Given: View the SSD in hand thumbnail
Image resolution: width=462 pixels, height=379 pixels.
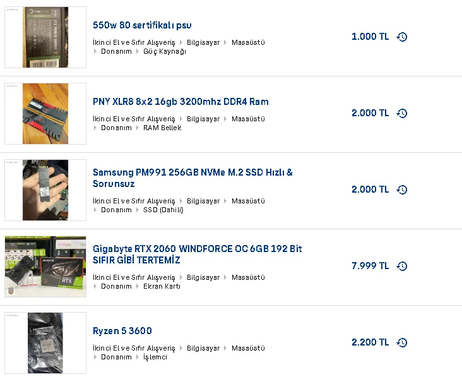Looking at the screenshot, I should (x=45, y=190).
